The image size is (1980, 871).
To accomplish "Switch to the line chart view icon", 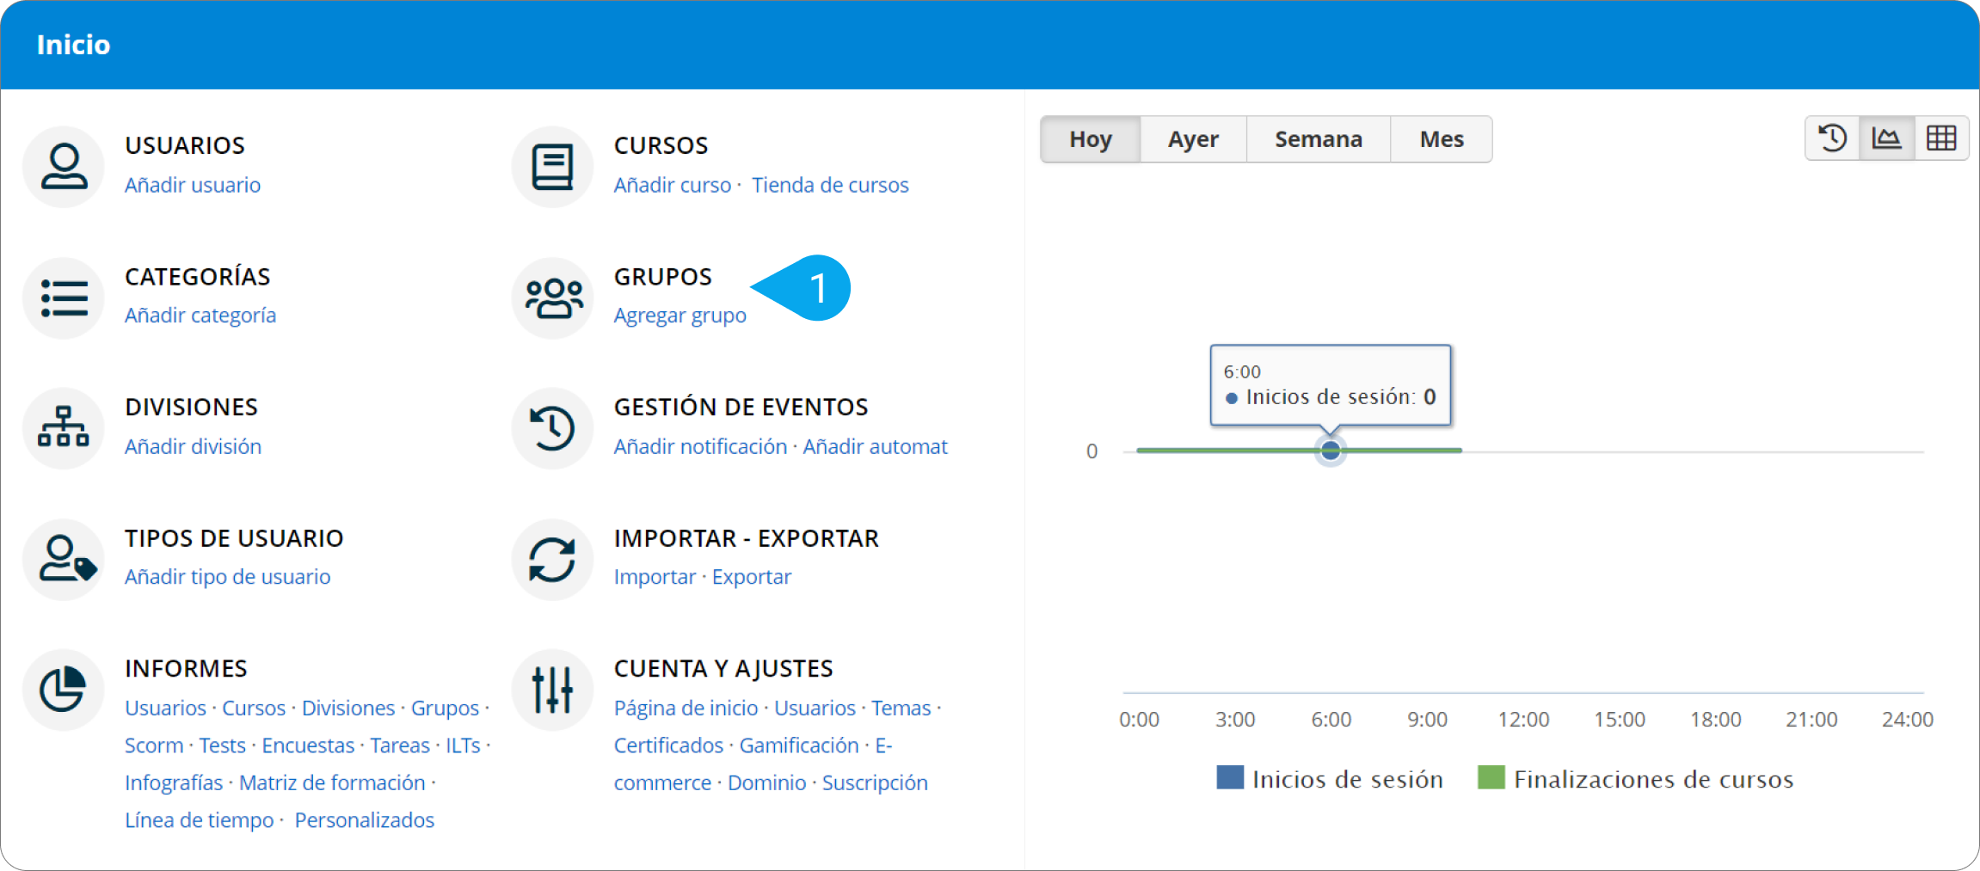I will coord(1887,138).
